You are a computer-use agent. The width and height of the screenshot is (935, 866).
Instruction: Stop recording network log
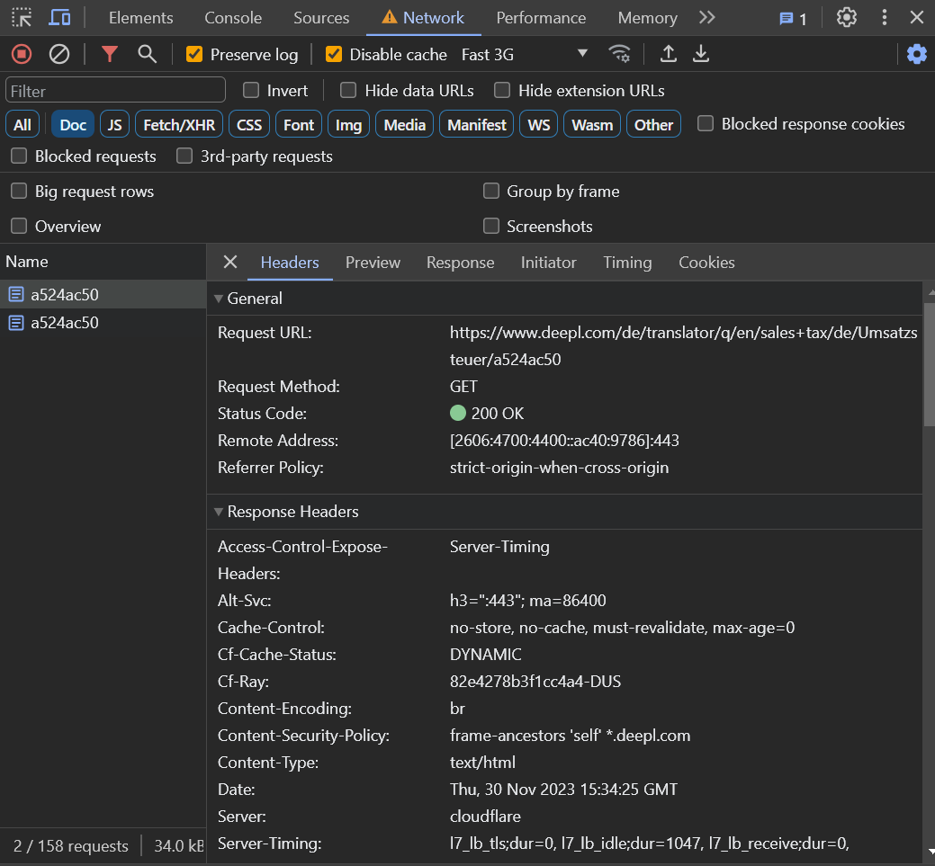[x=22, y=55]
